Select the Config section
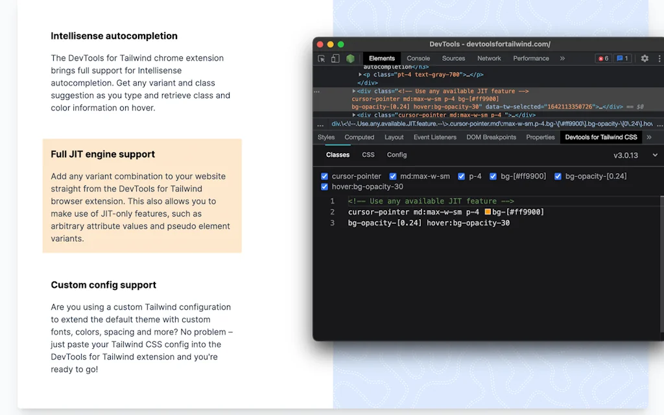 (x=396, y=155)
